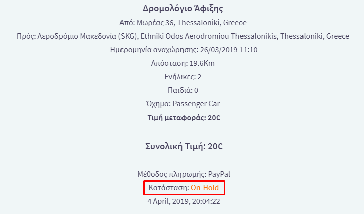Click the 19.6Km distance value
Image resolution: width=364 pixels, height=214 pixels.
202,63
